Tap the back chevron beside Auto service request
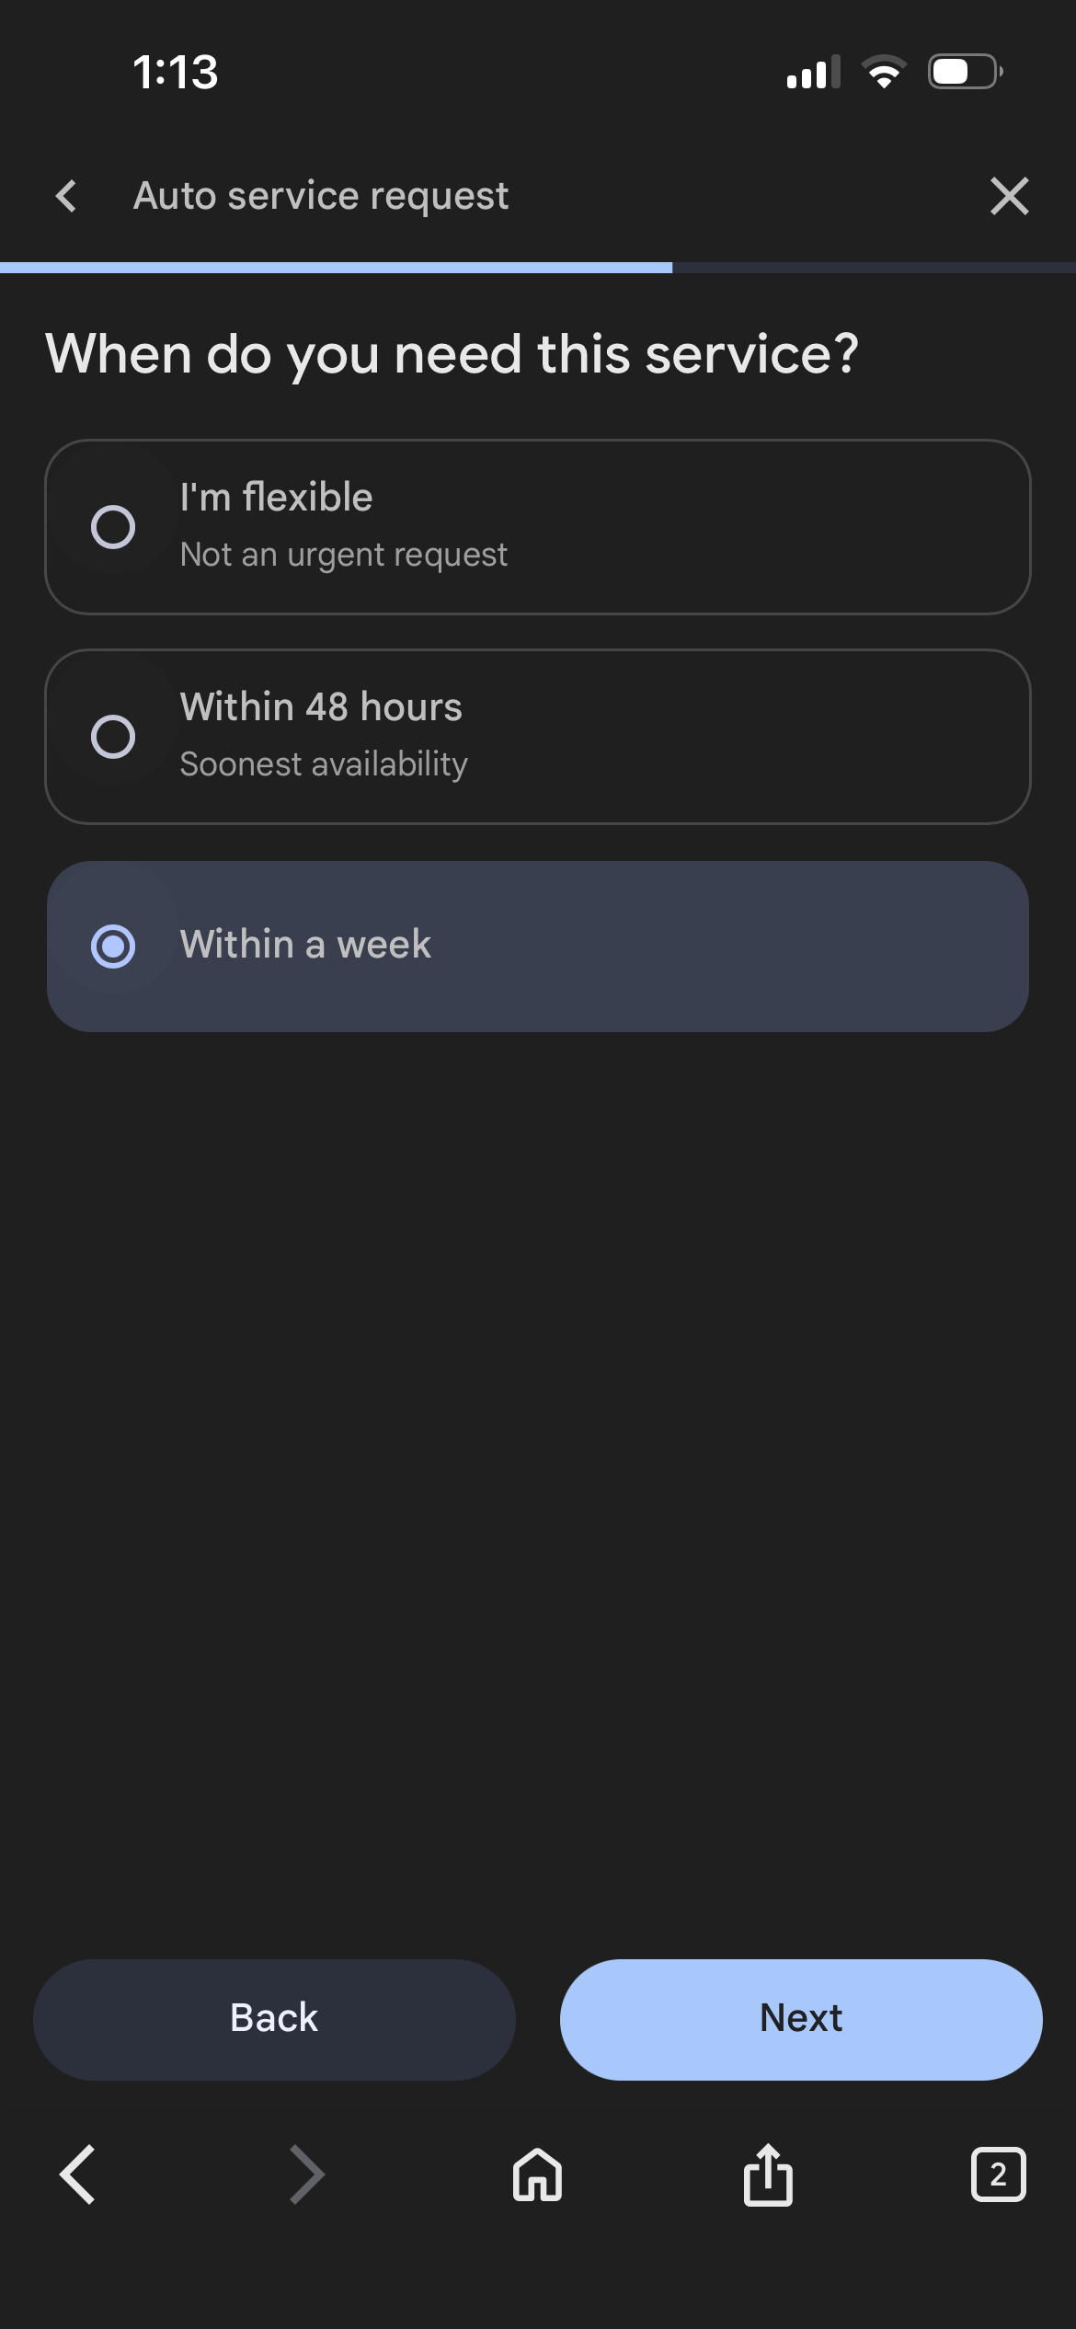 pyautogui.click(x=66, y=196)
